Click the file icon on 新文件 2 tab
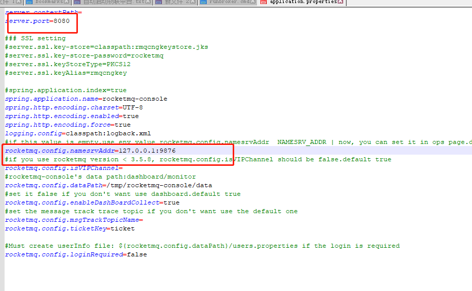The height and width of the screenshot is (291, 472). 158,2
